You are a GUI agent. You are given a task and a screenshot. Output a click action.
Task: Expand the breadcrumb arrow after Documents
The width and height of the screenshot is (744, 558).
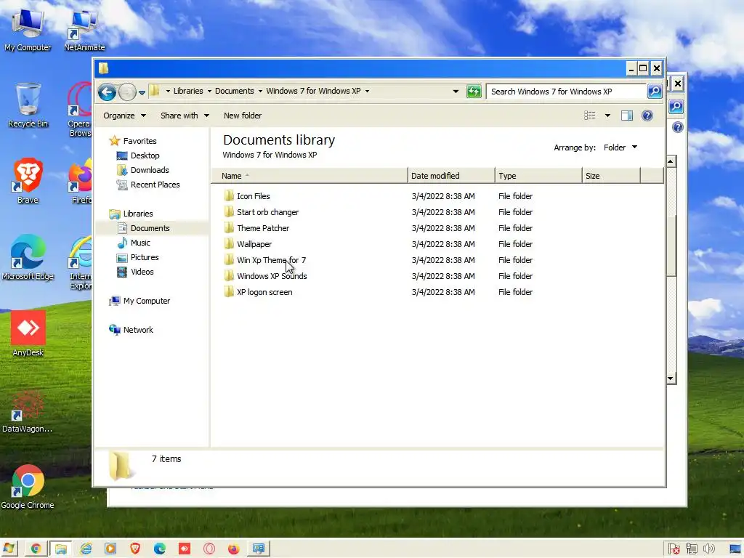point(260,91)
